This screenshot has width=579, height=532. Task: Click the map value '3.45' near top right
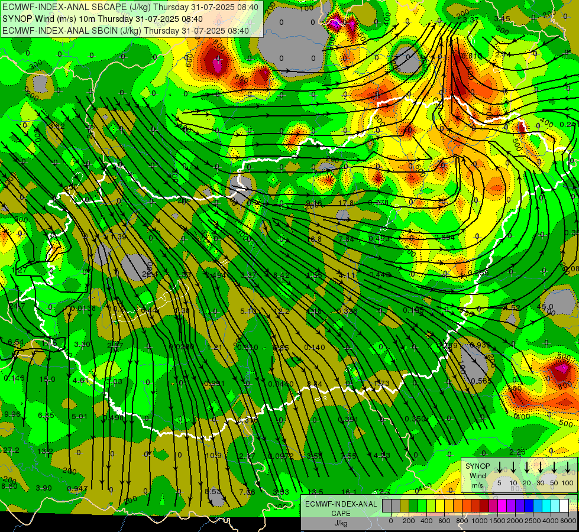click(502, 19)
